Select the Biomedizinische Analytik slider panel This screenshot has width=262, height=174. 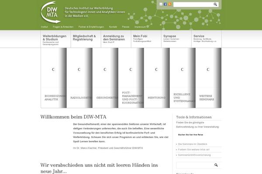[x=54, y=78]
